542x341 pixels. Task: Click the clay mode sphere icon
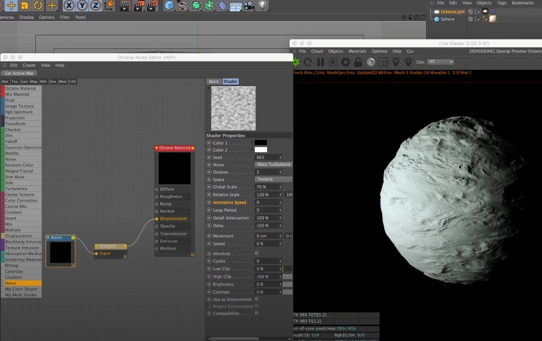(x=371, y=62)
